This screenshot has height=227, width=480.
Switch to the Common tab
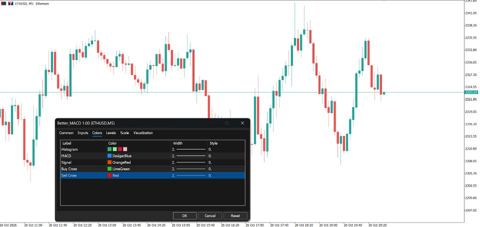click(66, 133)
